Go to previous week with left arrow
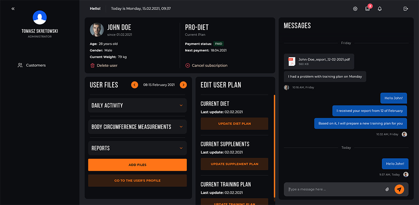Viewport: 419px width, 205px height. click(x=134, y=85)
